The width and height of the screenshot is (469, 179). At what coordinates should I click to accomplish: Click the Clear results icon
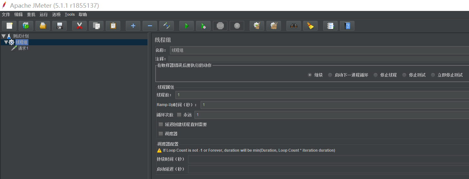coord(257,26)
